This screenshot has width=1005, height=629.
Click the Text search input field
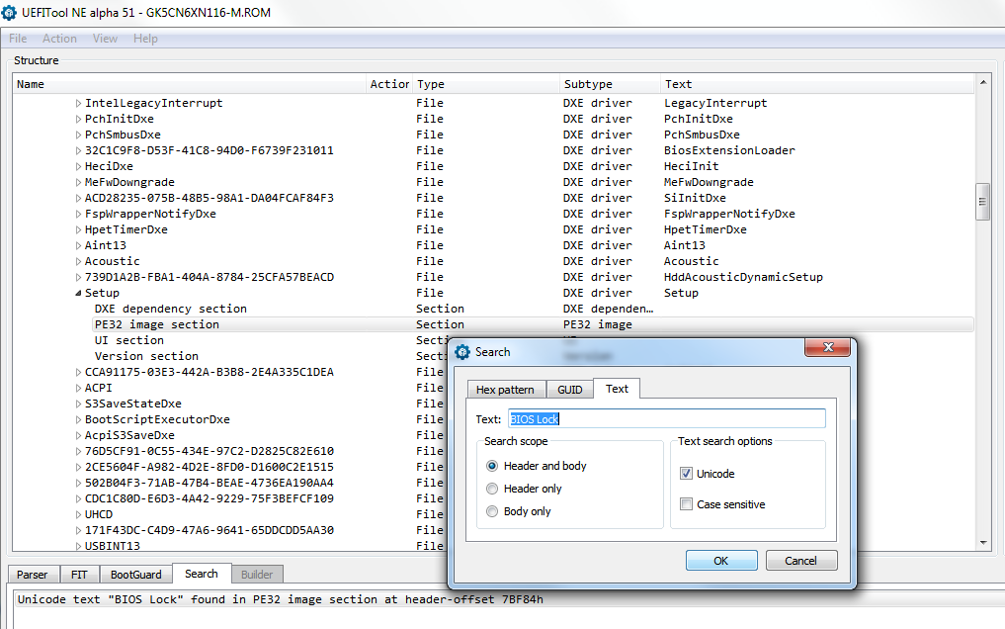[x=667, y=418]
